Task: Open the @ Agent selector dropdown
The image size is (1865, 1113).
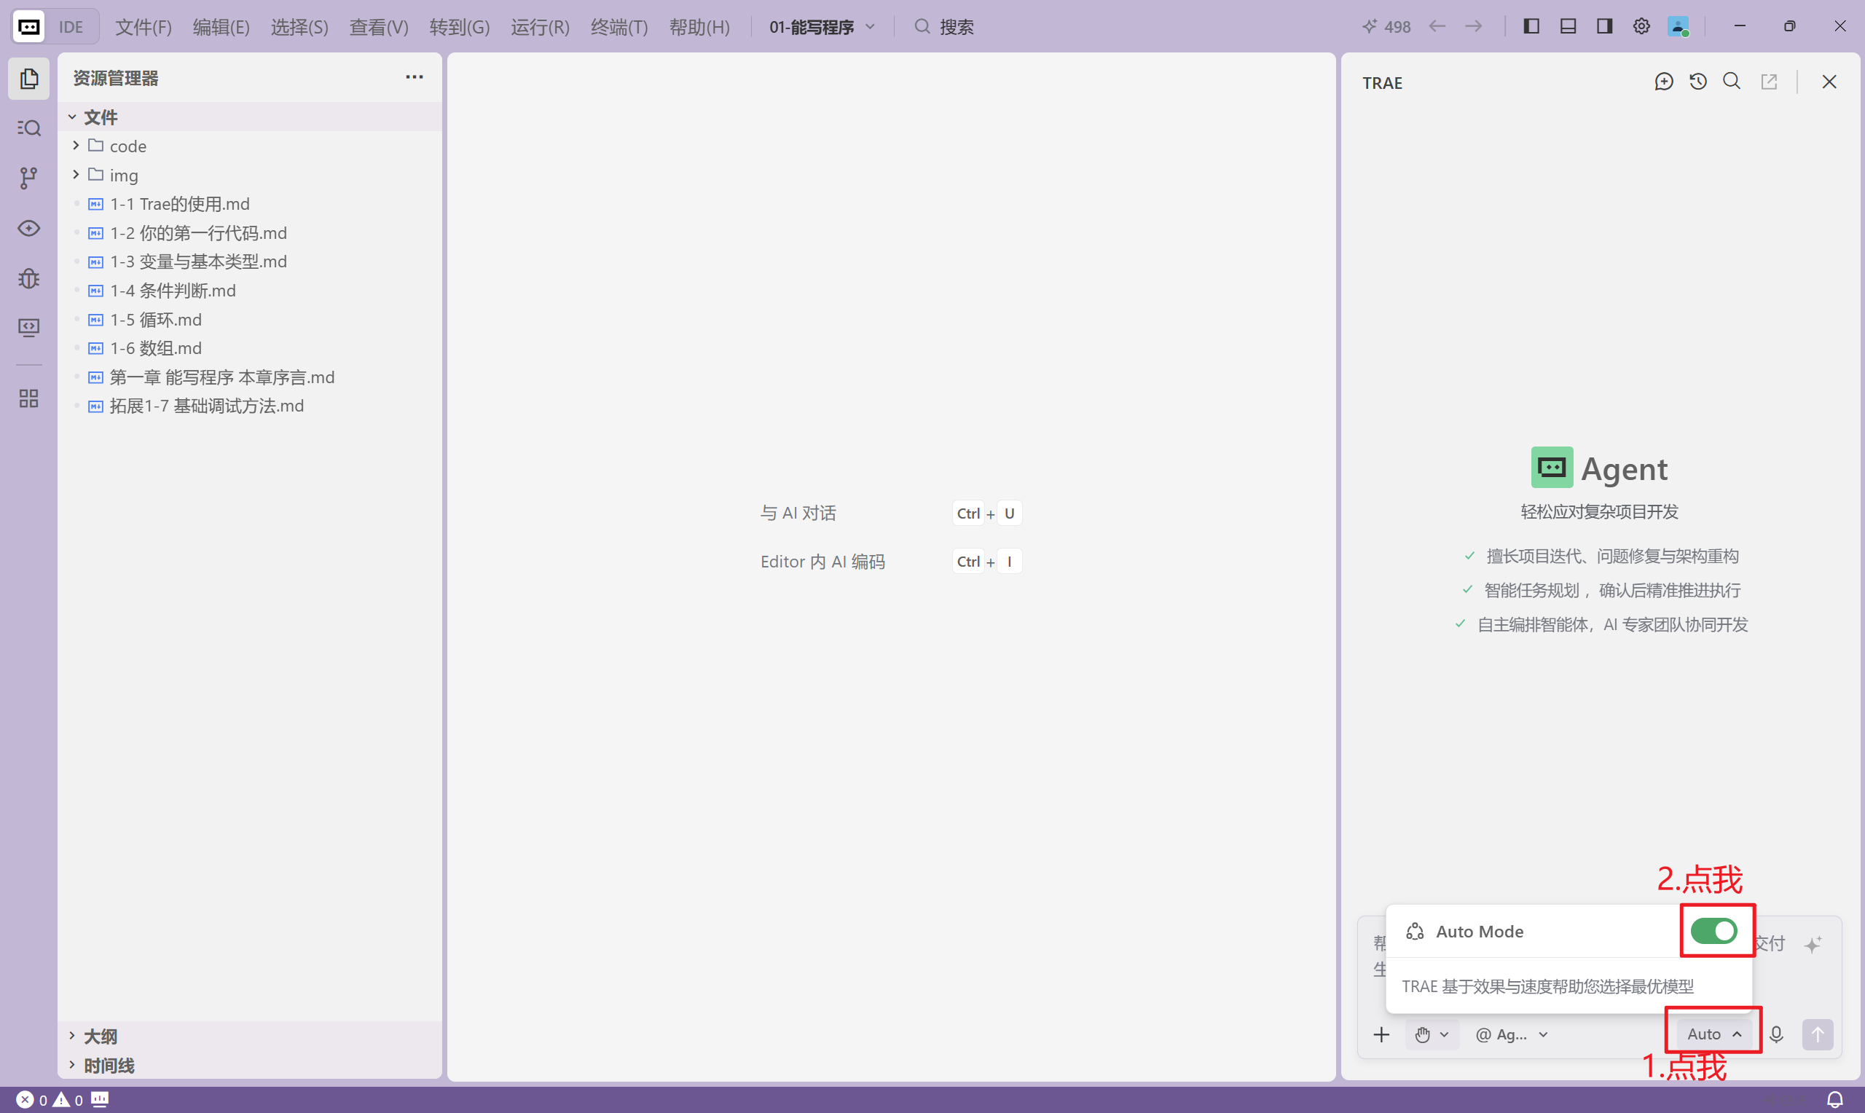Action: (x=1512, y=1035)
